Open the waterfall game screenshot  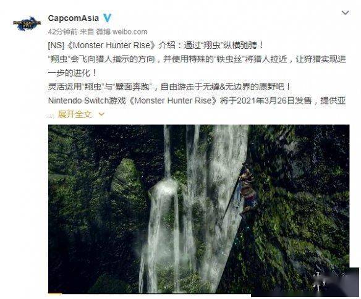point(199,209)
